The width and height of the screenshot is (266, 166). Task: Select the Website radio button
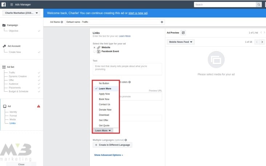pos(94,47)
